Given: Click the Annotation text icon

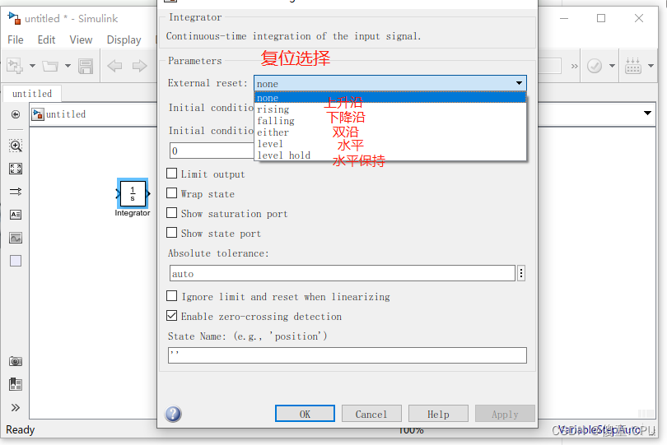Looking at the screenshot, I should click(16, 215).
